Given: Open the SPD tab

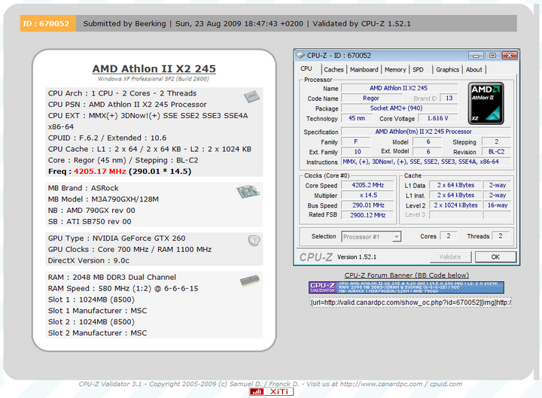Looking at the screenshot, I should point(418,69).
